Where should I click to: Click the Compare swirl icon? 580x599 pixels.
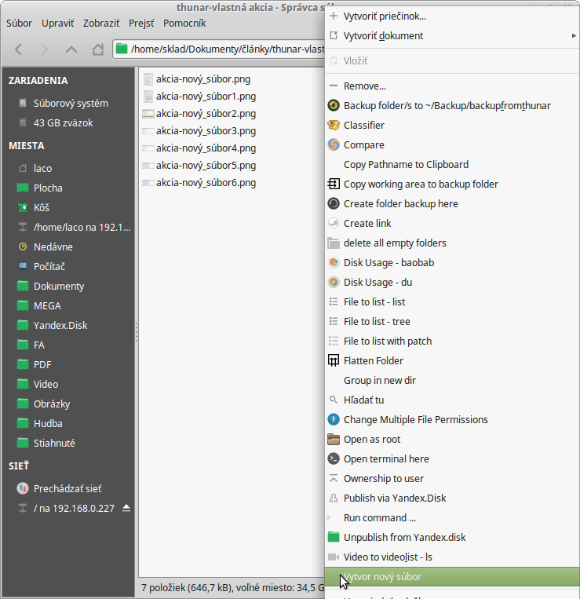coord(334,144)
